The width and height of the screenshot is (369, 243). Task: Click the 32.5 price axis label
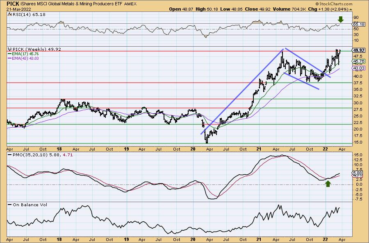pos(358,96)
